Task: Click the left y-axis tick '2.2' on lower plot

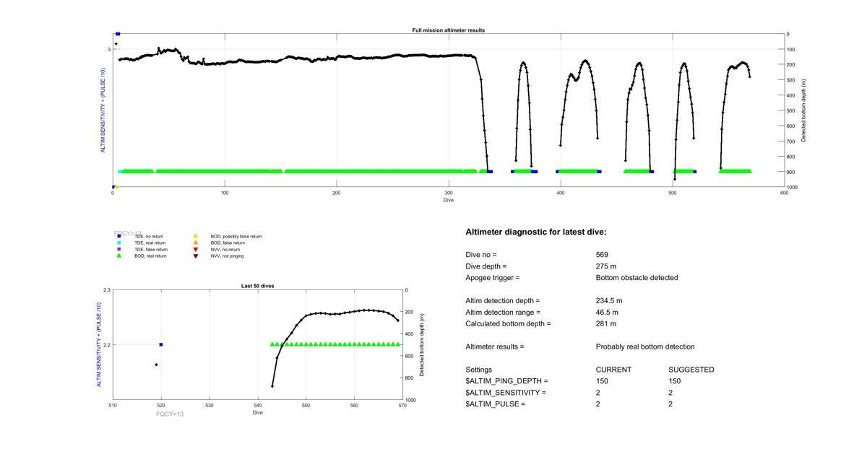Action: [x=107, y=345]
